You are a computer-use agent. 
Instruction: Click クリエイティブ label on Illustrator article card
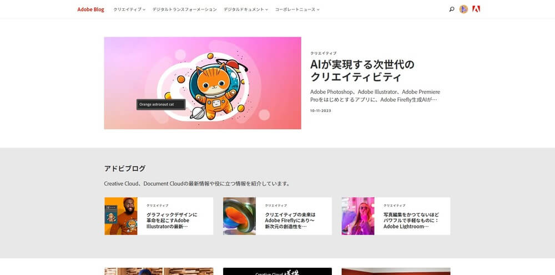point(157,205)
